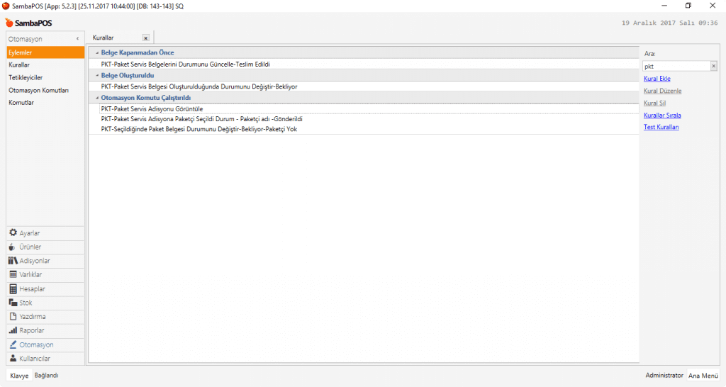The image size is (726, 387).
Task: Click the Kurallar Sırala link
Action: [662, 115]
